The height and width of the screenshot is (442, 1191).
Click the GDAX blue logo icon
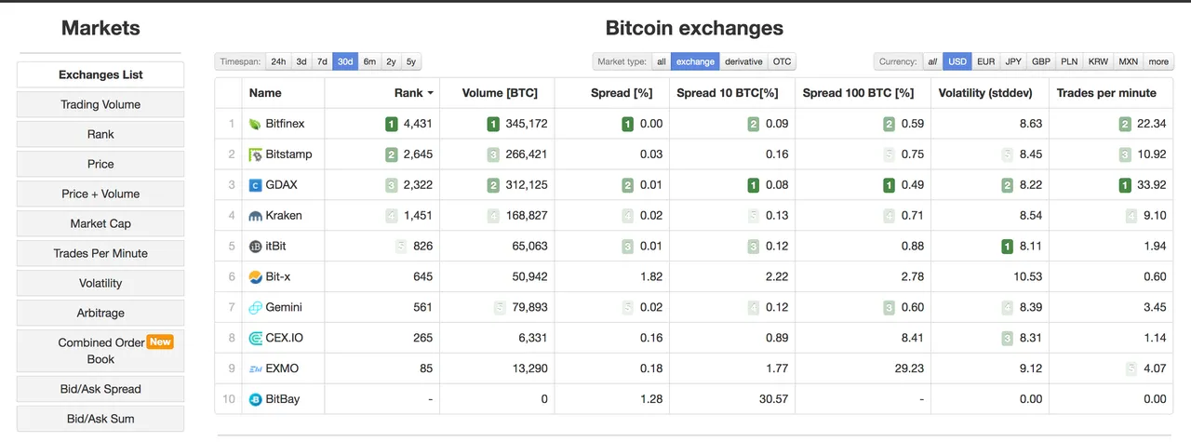point(256,185)
